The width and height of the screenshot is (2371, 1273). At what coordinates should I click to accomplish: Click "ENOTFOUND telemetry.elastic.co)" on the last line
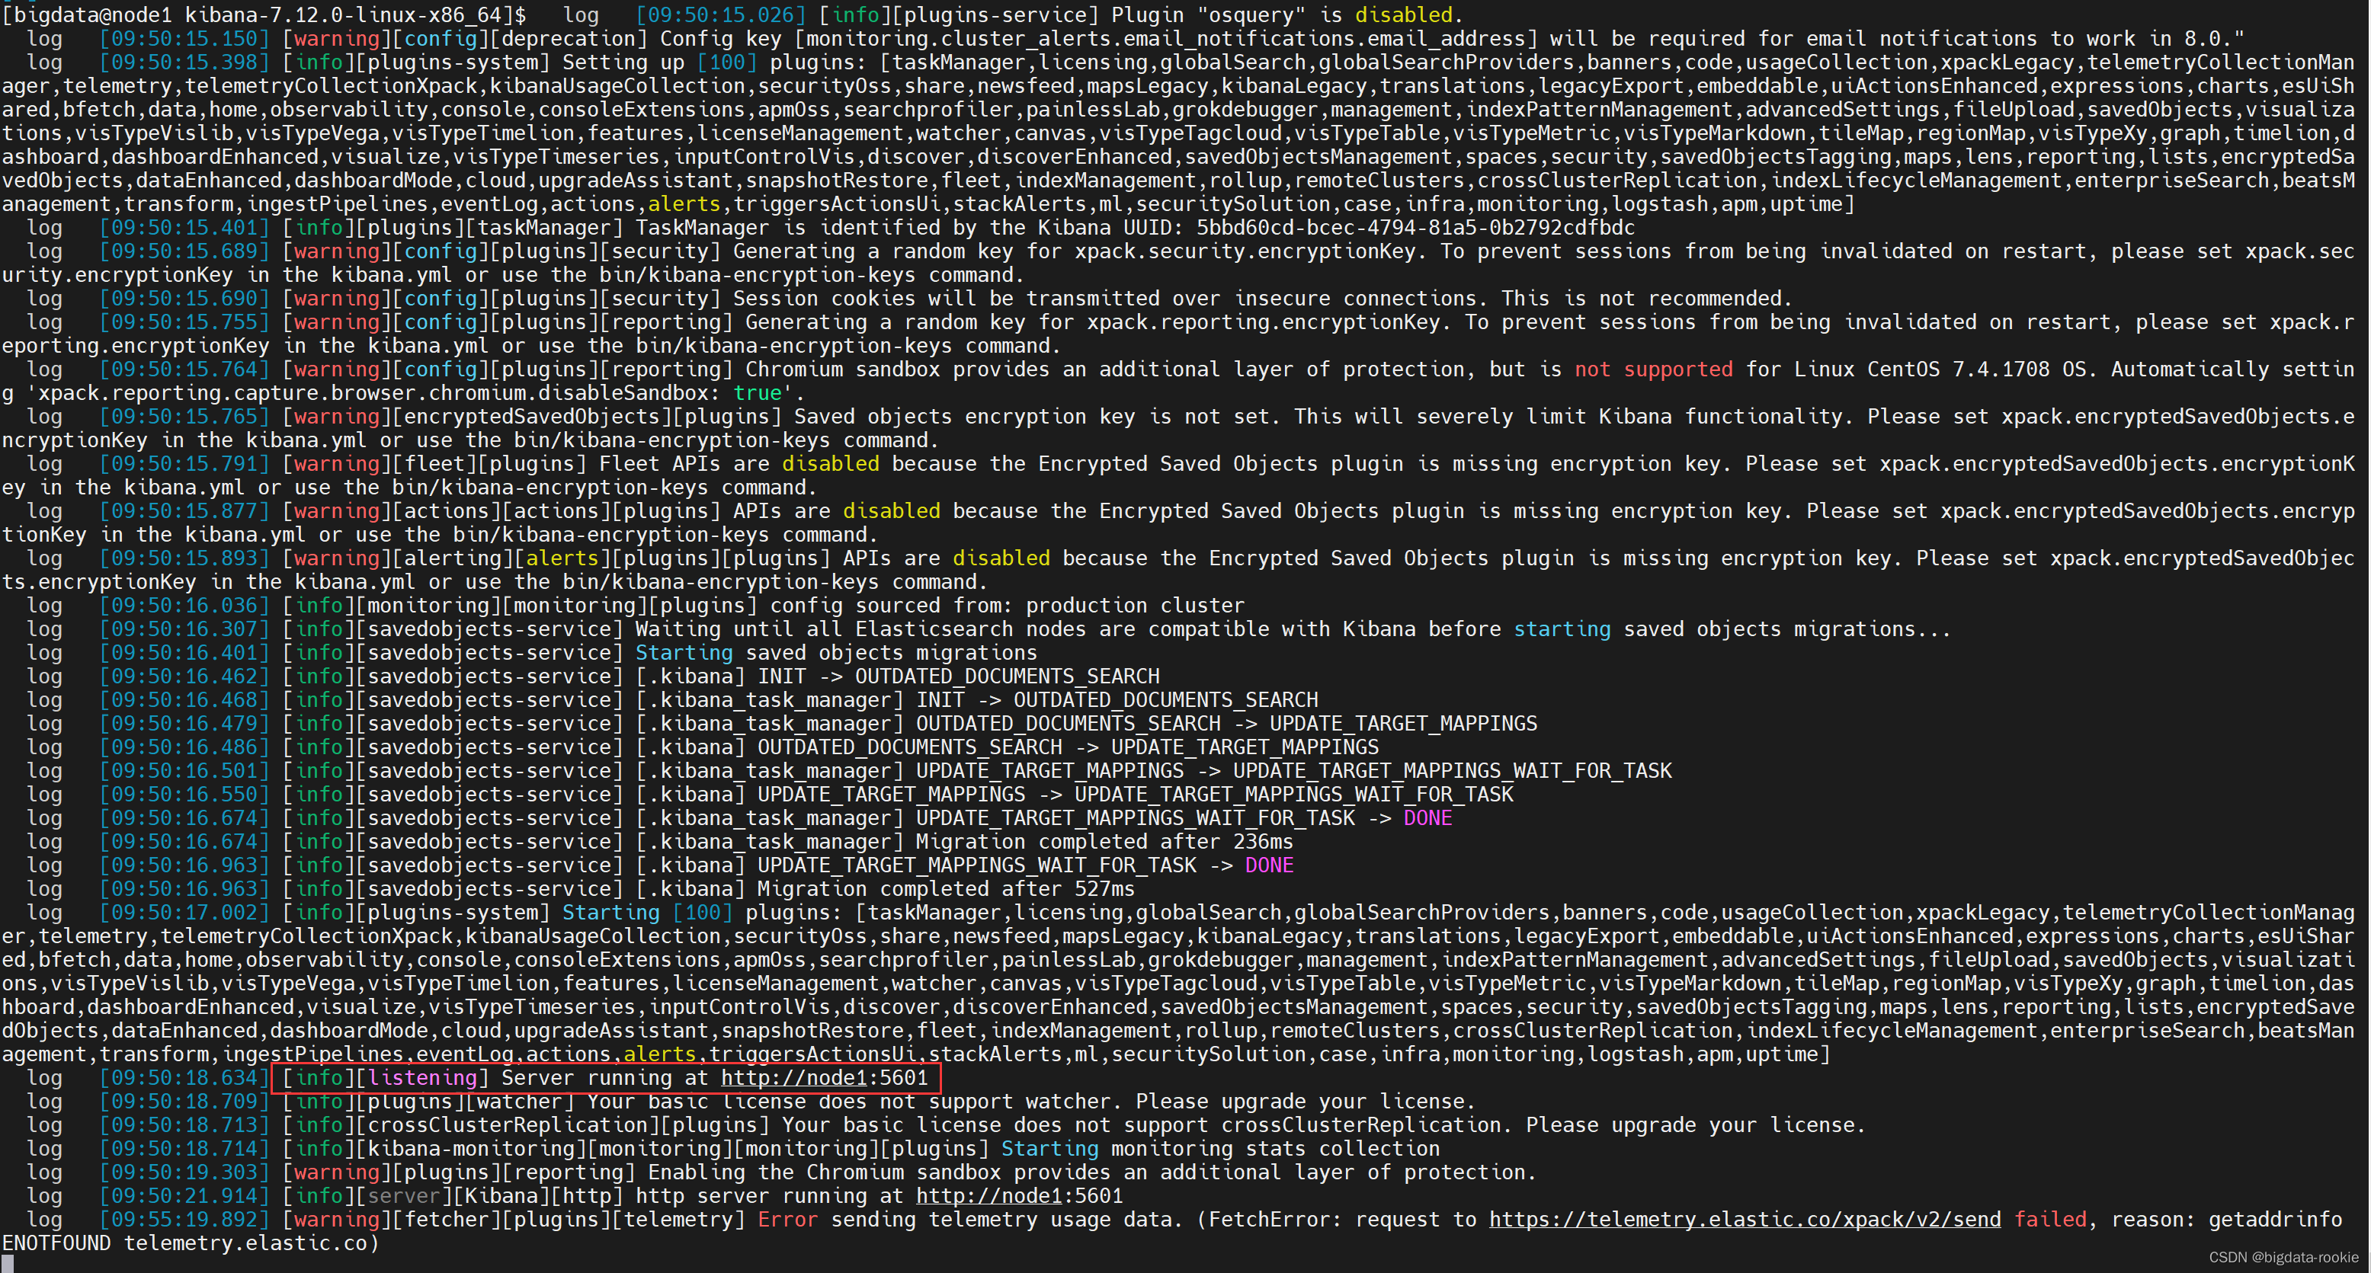point(190,1243)
